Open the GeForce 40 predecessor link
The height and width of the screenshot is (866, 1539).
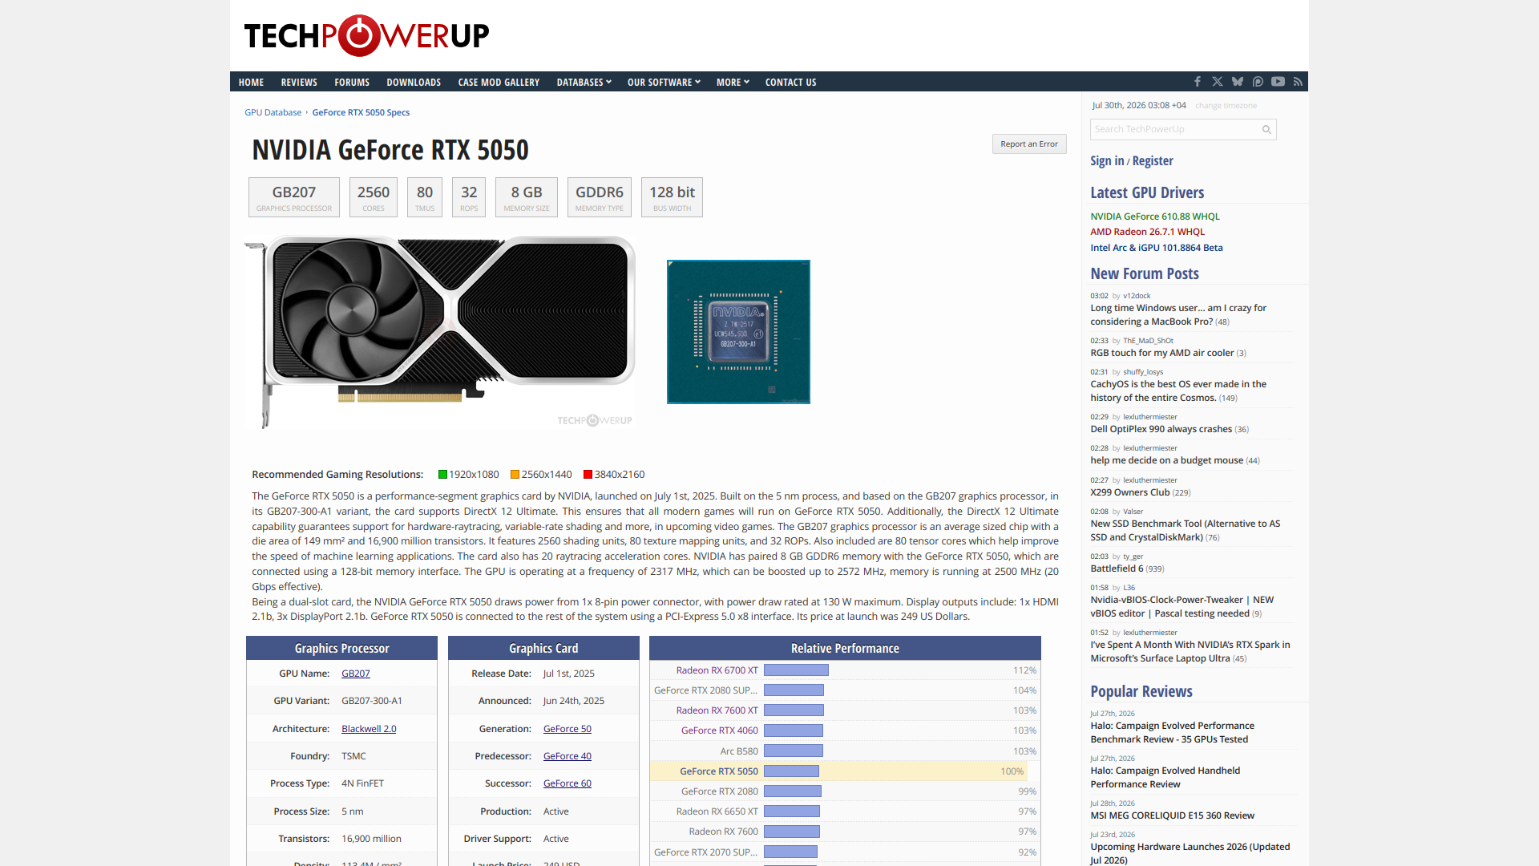coord(568,756)
